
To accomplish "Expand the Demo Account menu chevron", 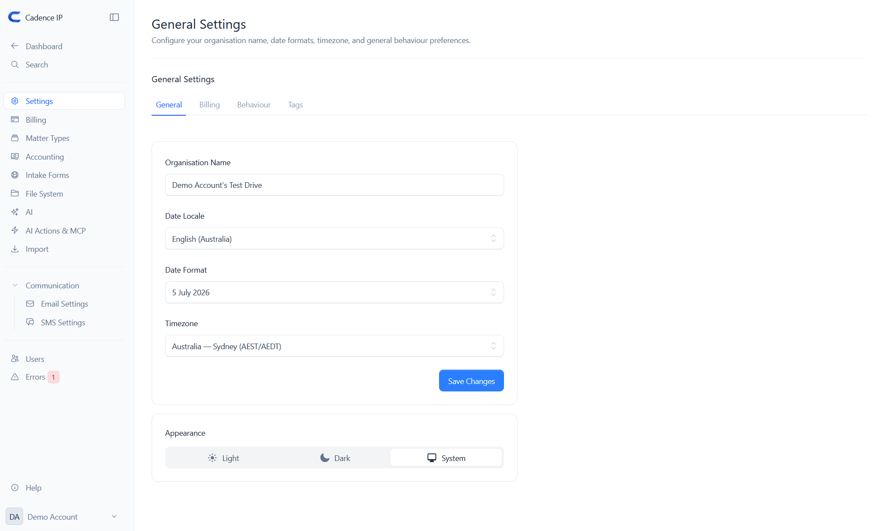I will (x=114, y=517).
